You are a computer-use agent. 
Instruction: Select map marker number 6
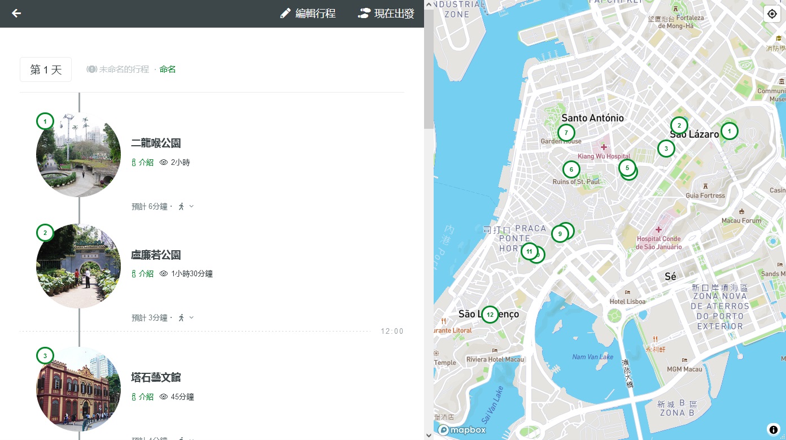tap(571, 169)
